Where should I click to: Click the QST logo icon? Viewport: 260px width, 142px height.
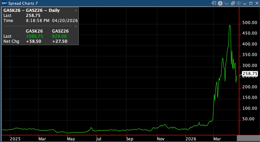pos(5,3)
